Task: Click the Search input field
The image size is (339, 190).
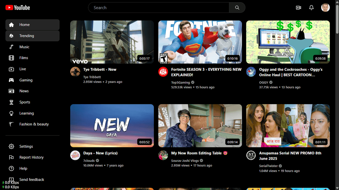Action: pos(159,8)
